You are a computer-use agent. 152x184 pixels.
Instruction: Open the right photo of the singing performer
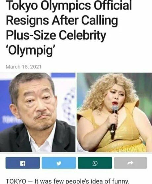(x=114, y=112)
